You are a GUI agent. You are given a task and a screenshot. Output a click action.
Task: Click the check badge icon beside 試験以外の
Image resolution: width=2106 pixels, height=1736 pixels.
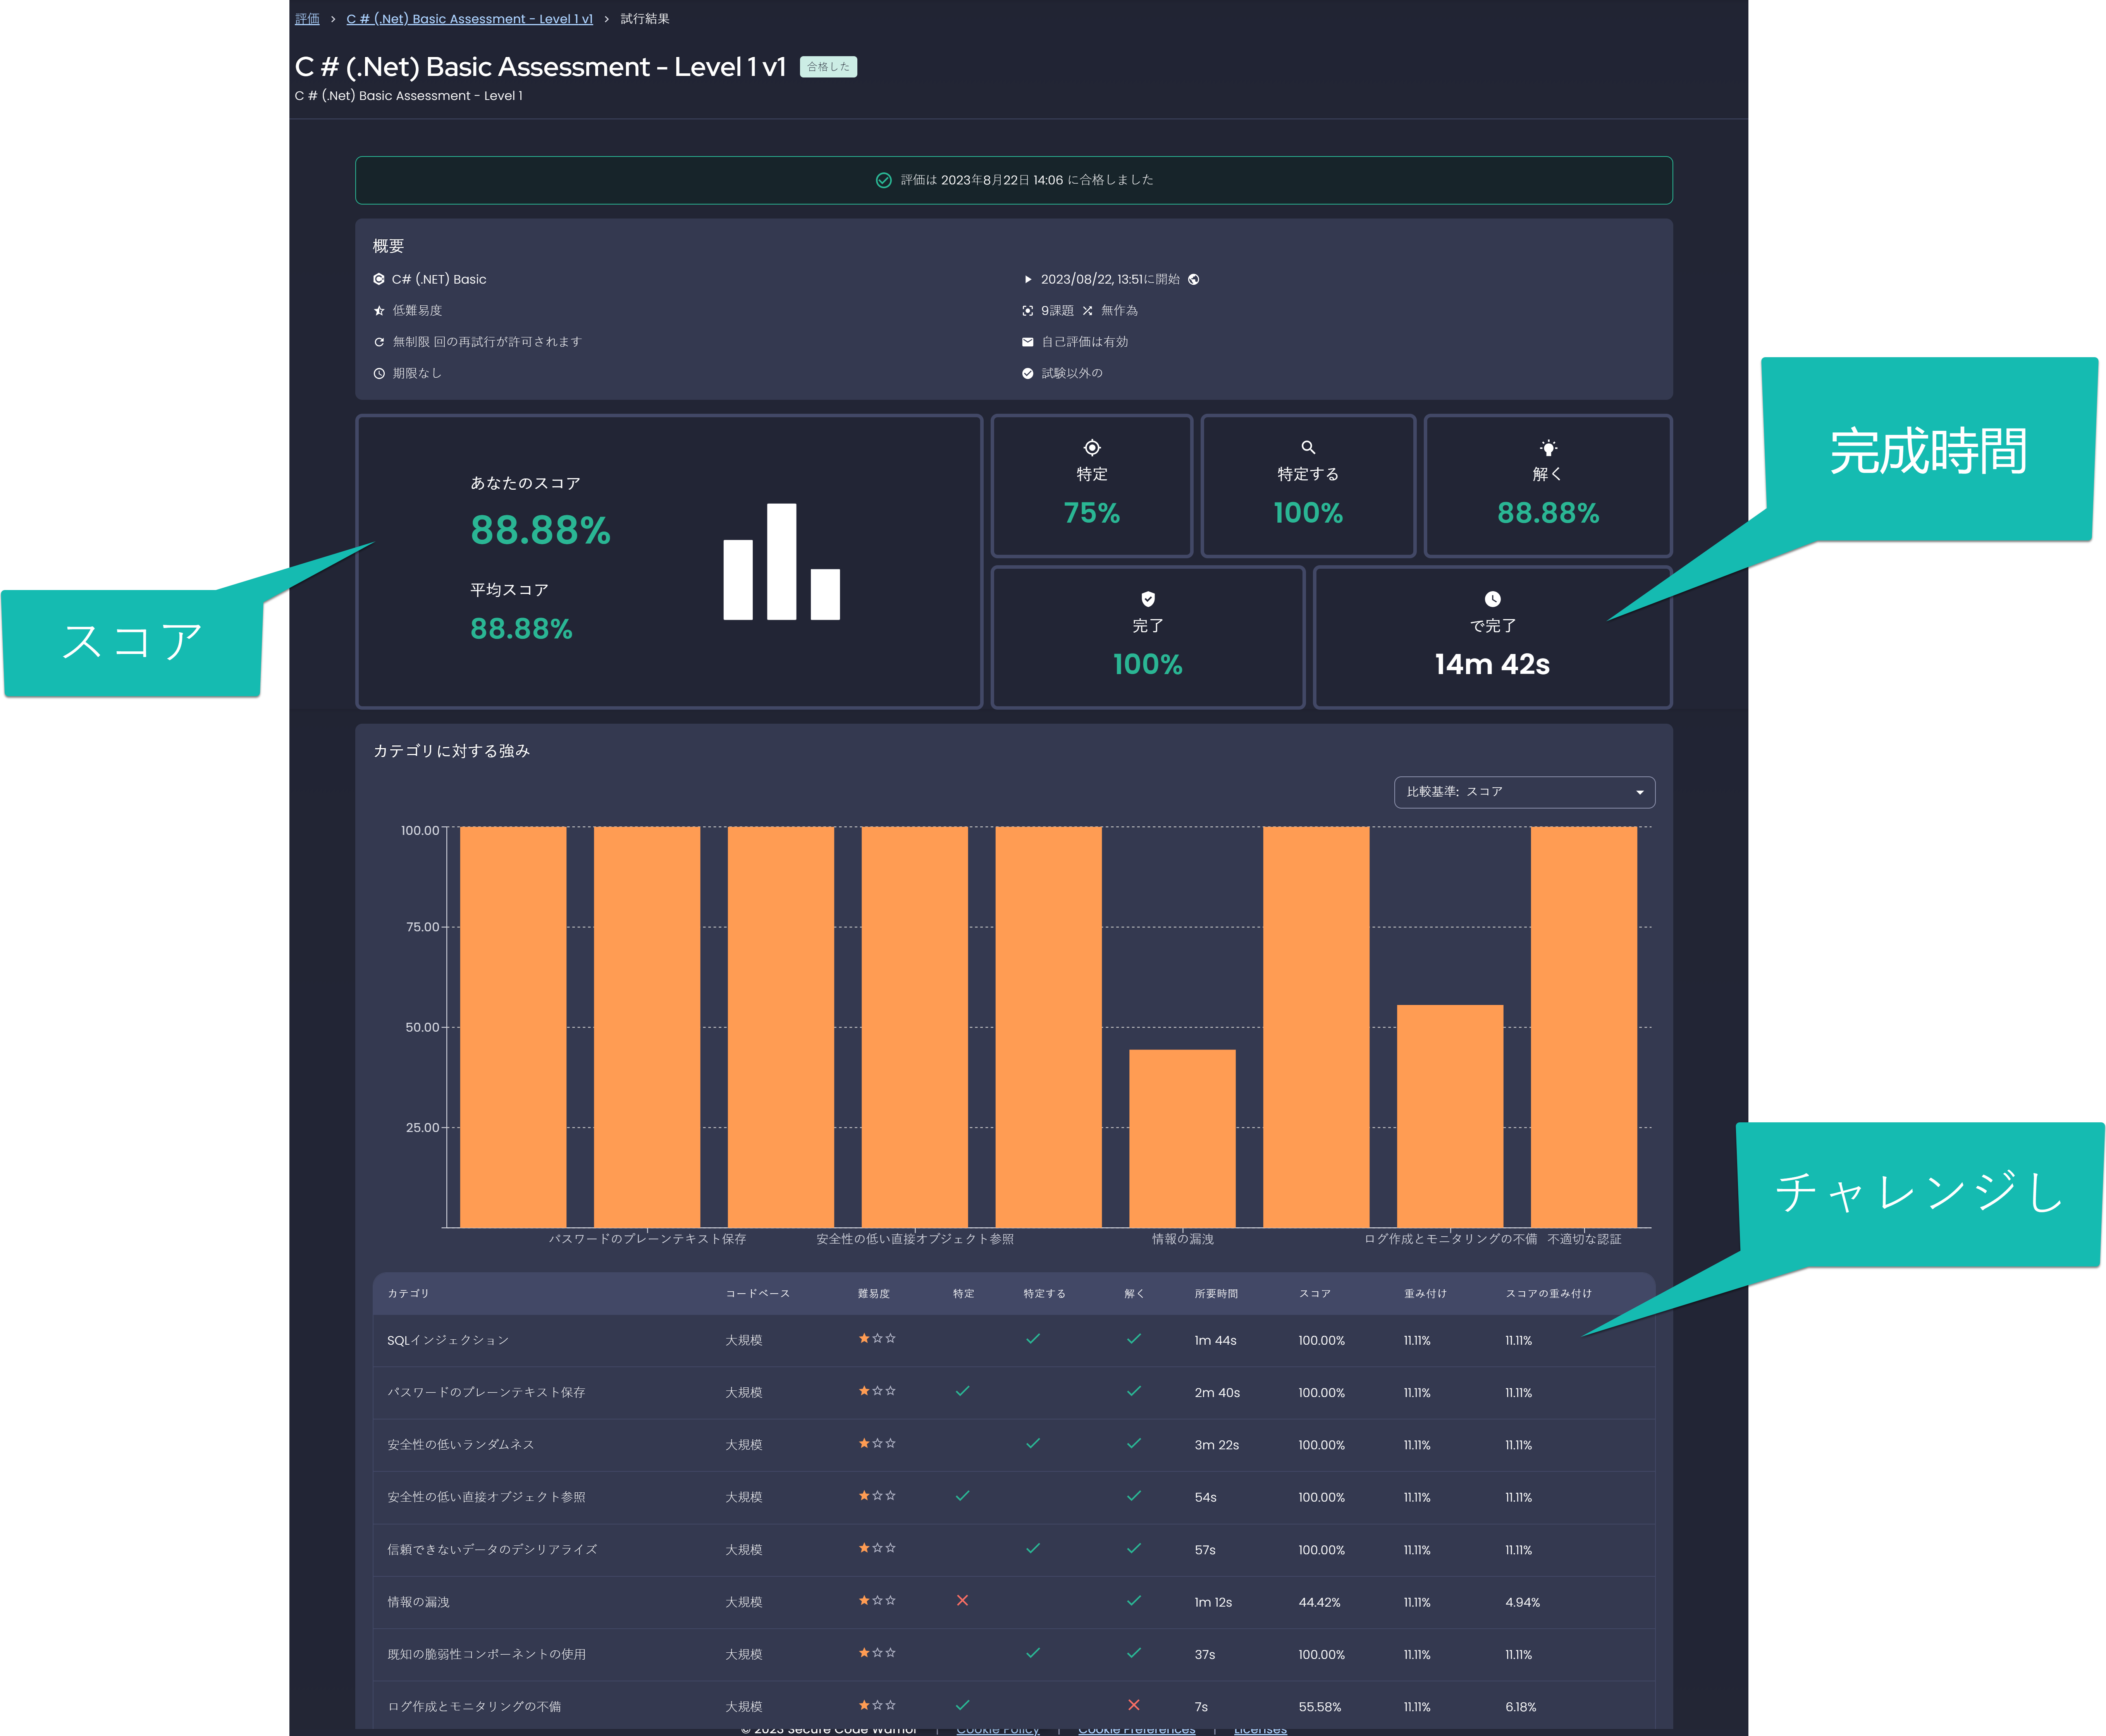click(x=1027, y=373)
